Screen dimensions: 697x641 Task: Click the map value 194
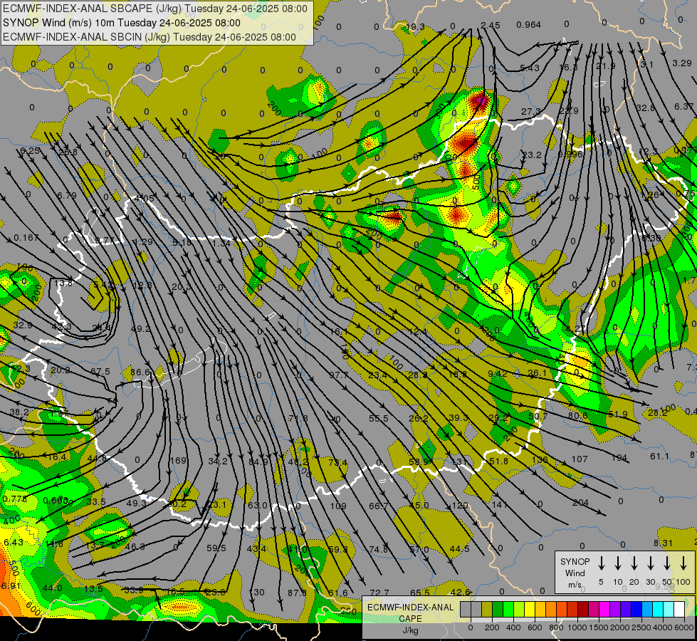click(x=619, y=458)
